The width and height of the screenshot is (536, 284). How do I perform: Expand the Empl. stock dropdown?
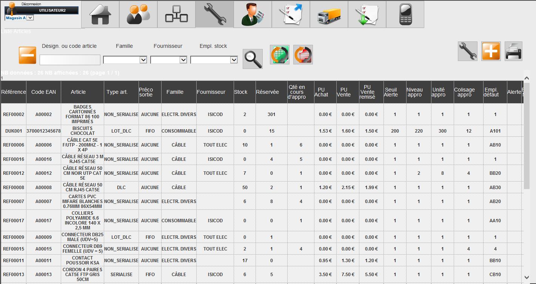click(214, 60)
